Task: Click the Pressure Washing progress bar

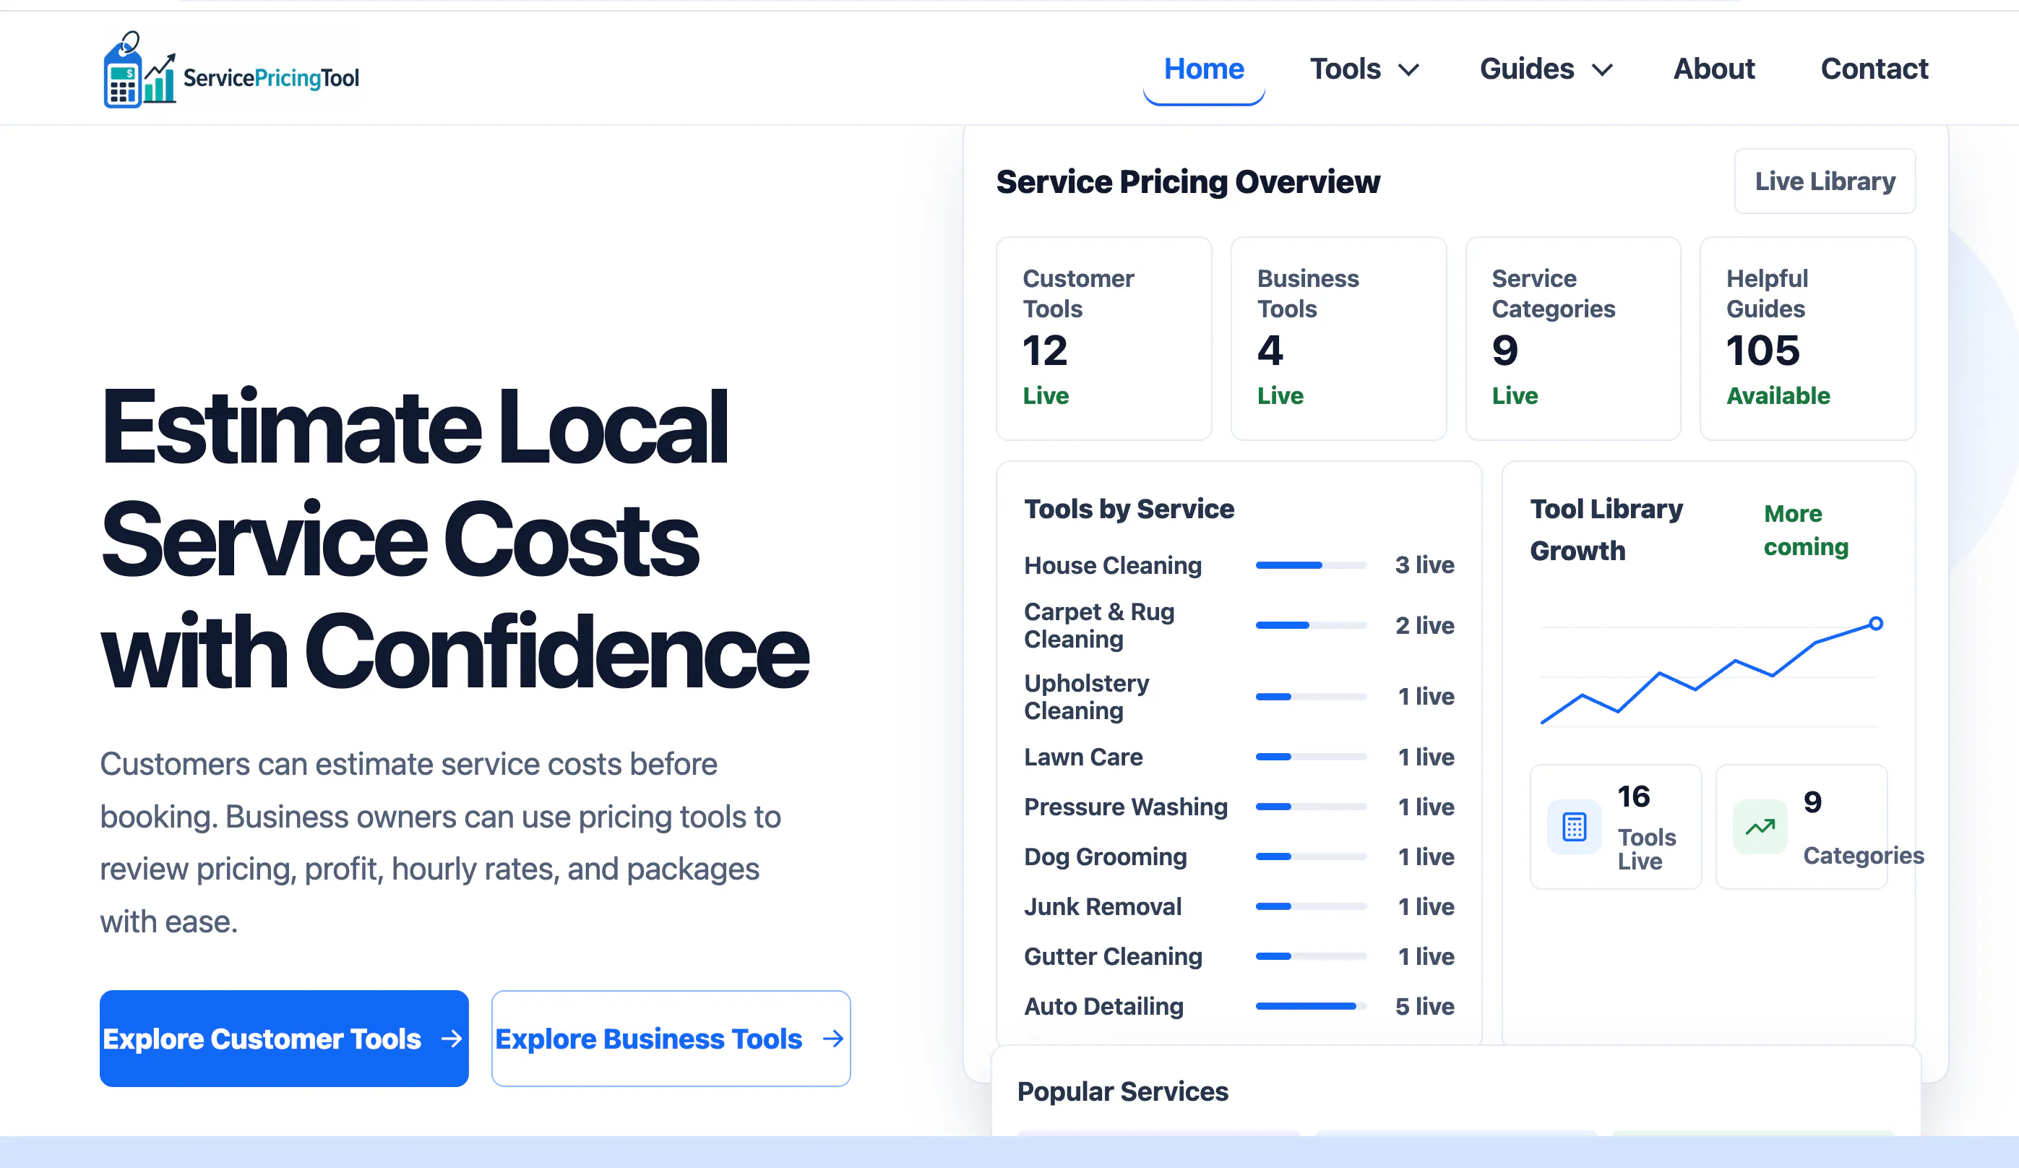Action: point(1311,807)
